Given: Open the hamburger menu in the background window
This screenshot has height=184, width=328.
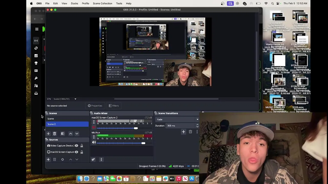Looking at the screenshot, I should point(37,29).
